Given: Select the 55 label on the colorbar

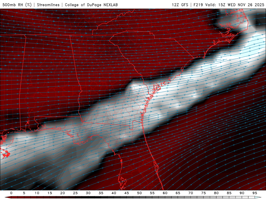Looking at the screenshot, I should click(152, 193).
